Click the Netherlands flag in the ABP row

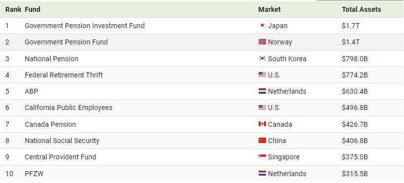coord(262,91)
